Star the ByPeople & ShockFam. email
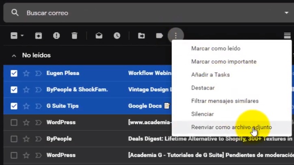294x165 pixels. coord(26,90)
